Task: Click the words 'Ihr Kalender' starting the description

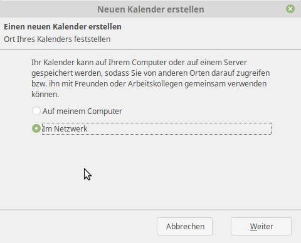Action: tap(53, 63)
